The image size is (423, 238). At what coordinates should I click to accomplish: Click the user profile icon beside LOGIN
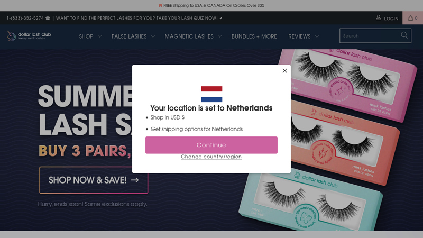[379, 18]
